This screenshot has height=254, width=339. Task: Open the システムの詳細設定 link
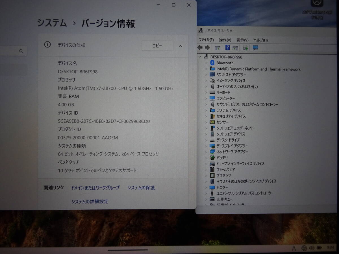pos(90,202)
